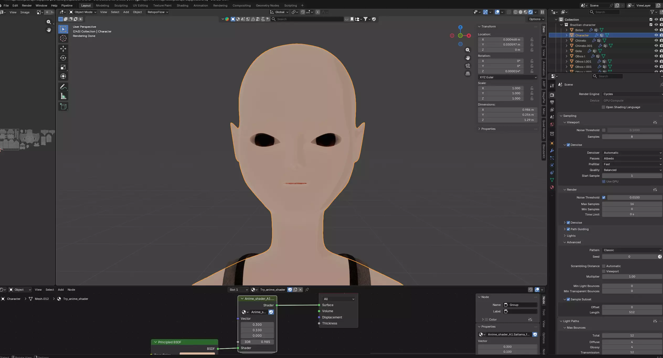Viewport: 663px width, 358px height.
Task: Pin the node editor material
Action: pyautogui.click(x=307, y=289)
